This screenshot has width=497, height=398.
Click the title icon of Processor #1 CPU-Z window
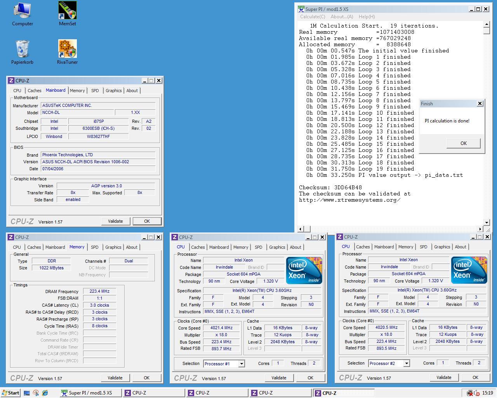pos(175,237)
